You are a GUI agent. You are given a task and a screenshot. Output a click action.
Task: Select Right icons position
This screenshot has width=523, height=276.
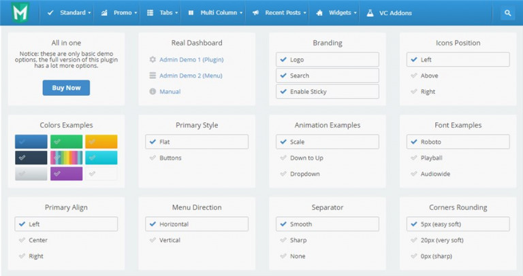coord(458,91)
